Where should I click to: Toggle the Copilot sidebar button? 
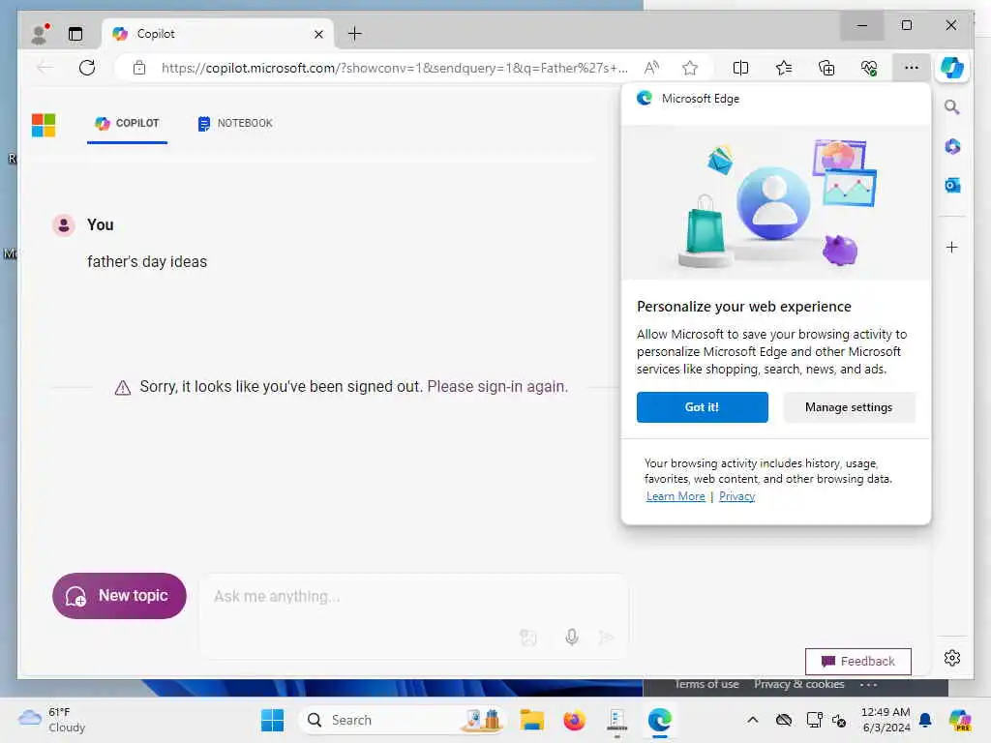tap(952, 68)
